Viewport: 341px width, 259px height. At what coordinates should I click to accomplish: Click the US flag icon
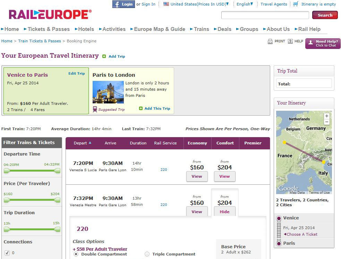tap(166, 4)
